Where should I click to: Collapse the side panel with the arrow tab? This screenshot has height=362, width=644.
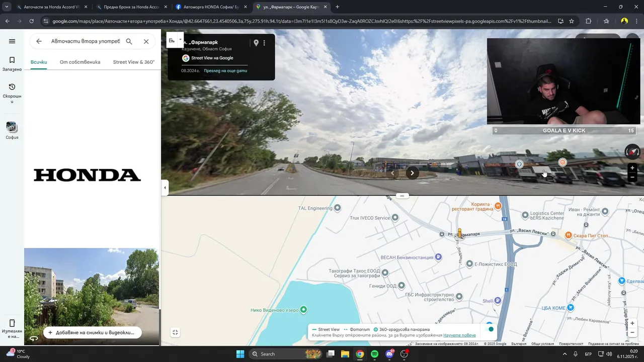tap(165, 188)
